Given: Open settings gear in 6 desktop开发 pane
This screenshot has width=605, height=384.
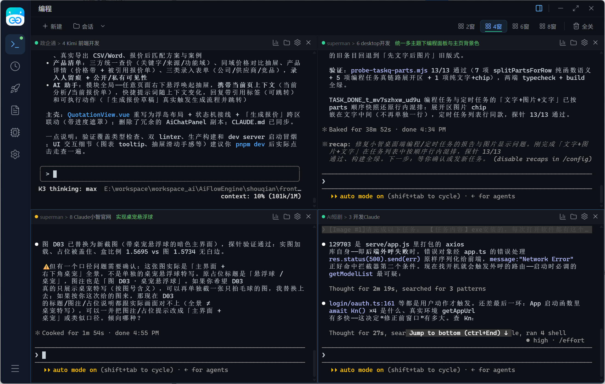Looking at the screenshot, I should click(584, 43).
